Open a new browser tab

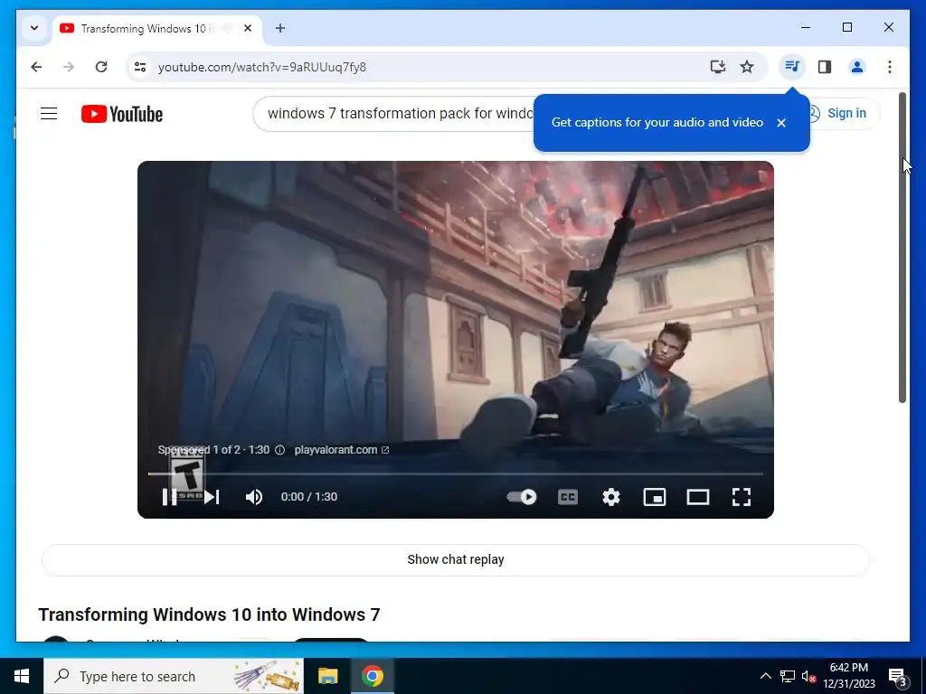point(280,28)
